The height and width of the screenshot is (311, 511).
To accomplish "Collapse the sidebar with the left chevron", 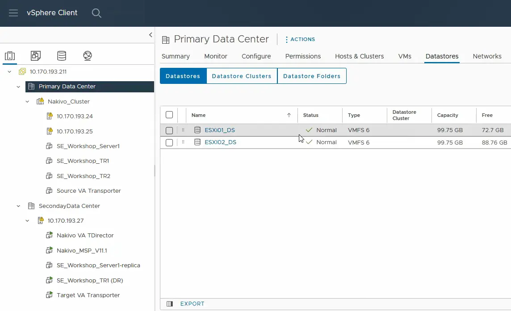I will 151,35.
